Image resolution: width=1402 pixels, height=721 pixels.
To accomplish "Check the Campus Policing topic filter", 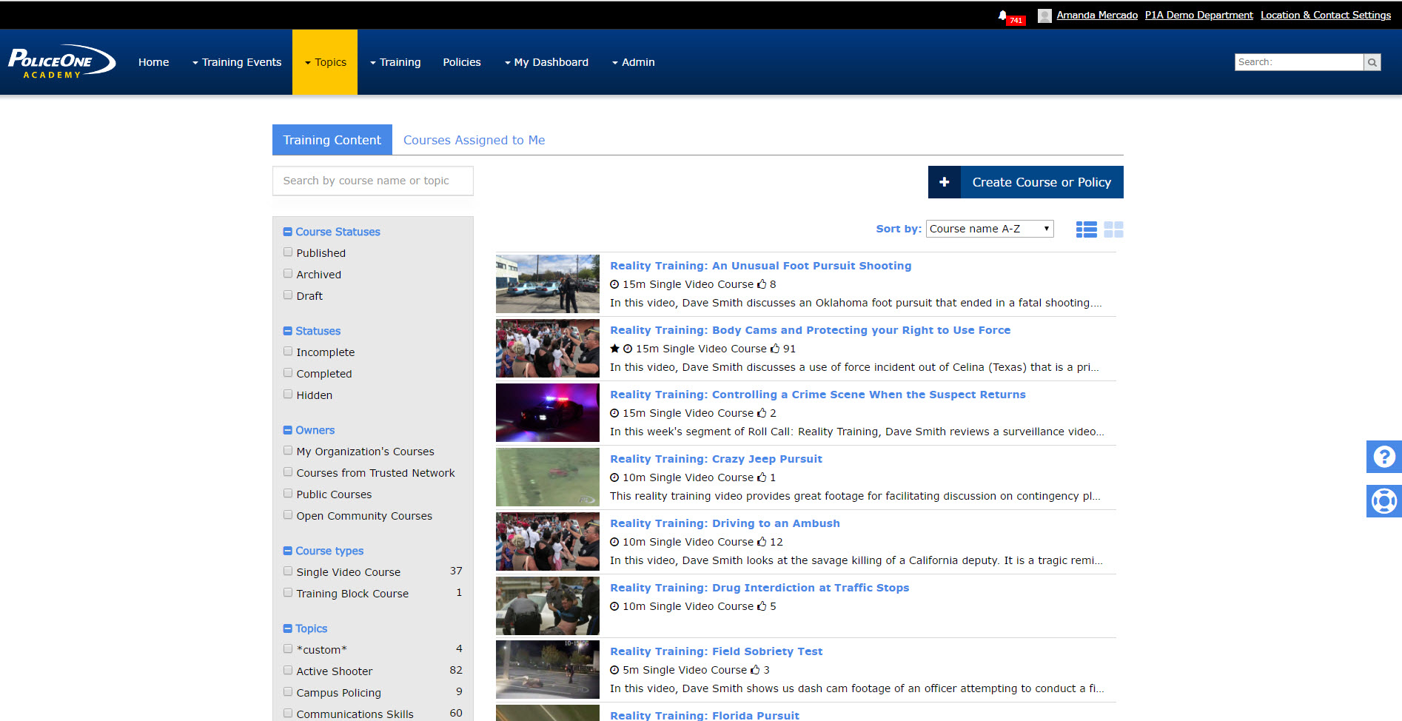I will click(288, 692).
